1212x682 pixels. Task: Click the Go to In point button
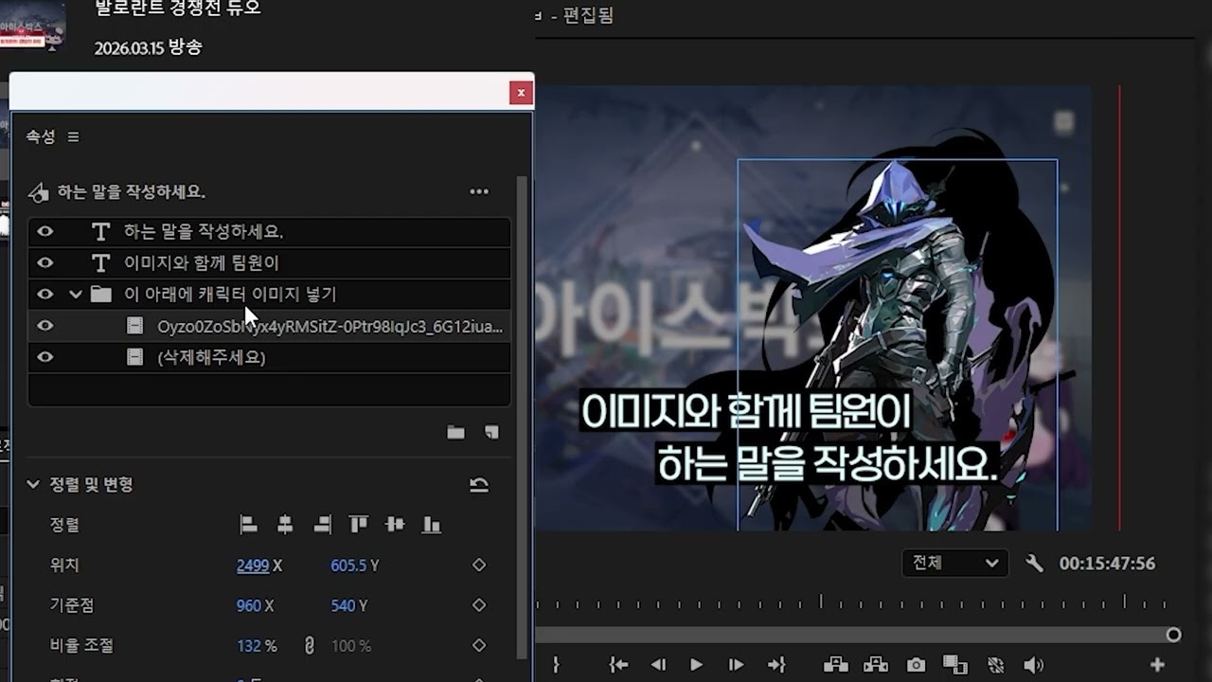point(618,665)
